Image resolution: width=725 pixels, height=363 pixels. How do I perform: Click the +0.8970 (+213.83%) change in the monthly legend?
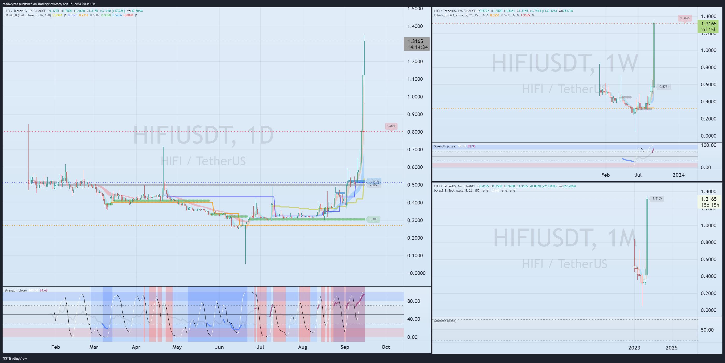pyautogui.click(x=543, y=186)
